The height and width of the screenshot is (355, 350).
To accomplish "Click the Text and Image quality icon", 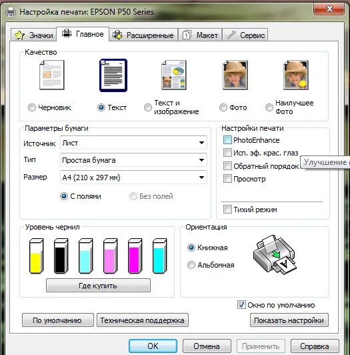I will pyautogui.click(x=174, y=75).
